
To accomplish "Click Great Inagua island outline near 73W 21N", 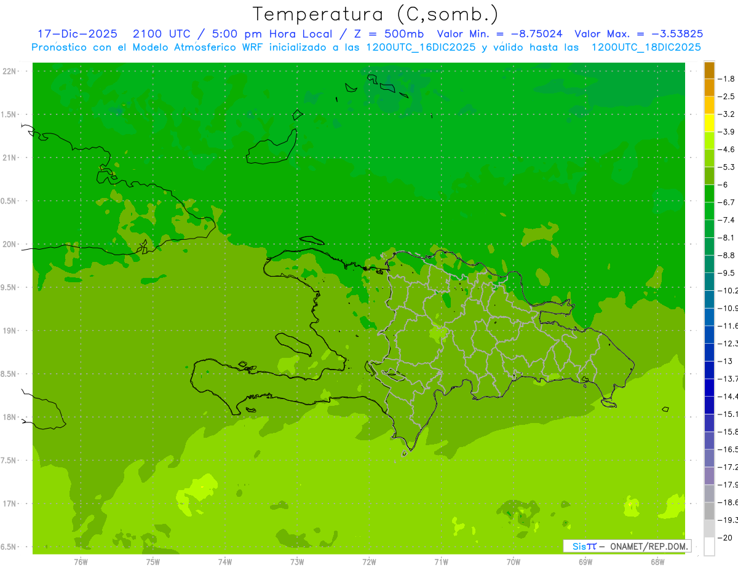I will tap(271, 147).
